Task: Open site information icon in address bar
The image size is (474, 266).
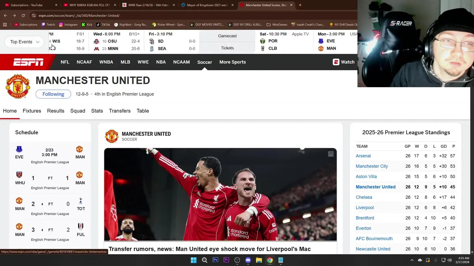Action: (34, 16)
